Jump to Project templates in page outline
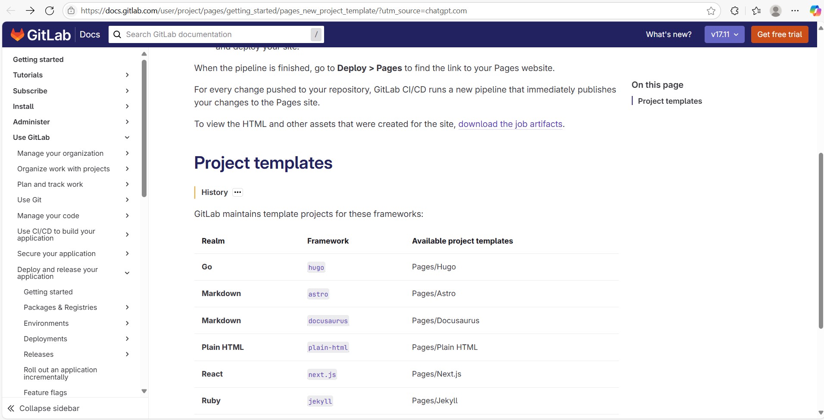 [x=670, y=101]
